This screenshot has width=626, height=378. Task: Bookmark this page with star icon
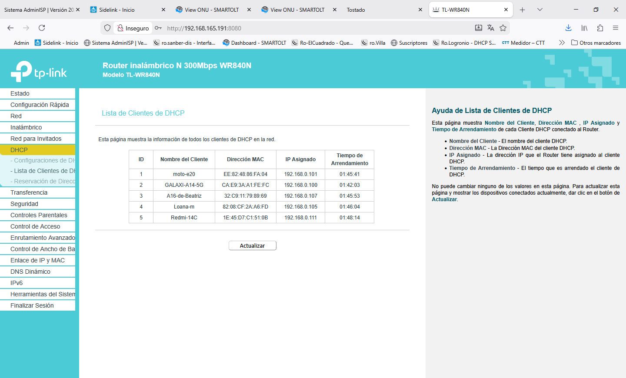[503, 28]
